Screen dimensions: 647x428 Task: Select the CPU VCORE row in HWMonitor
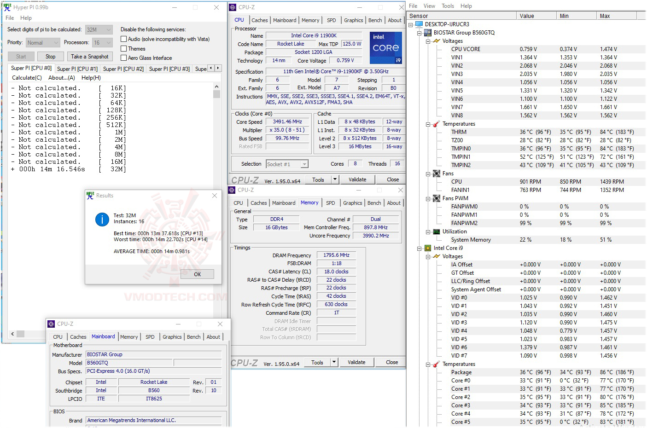click(x=525, y=49)
